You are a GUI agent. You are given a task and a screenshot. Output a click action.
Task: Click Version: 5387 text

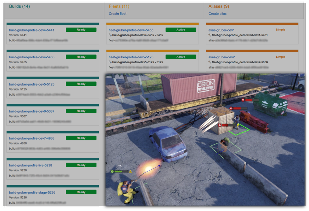click(x=18, y=116)
